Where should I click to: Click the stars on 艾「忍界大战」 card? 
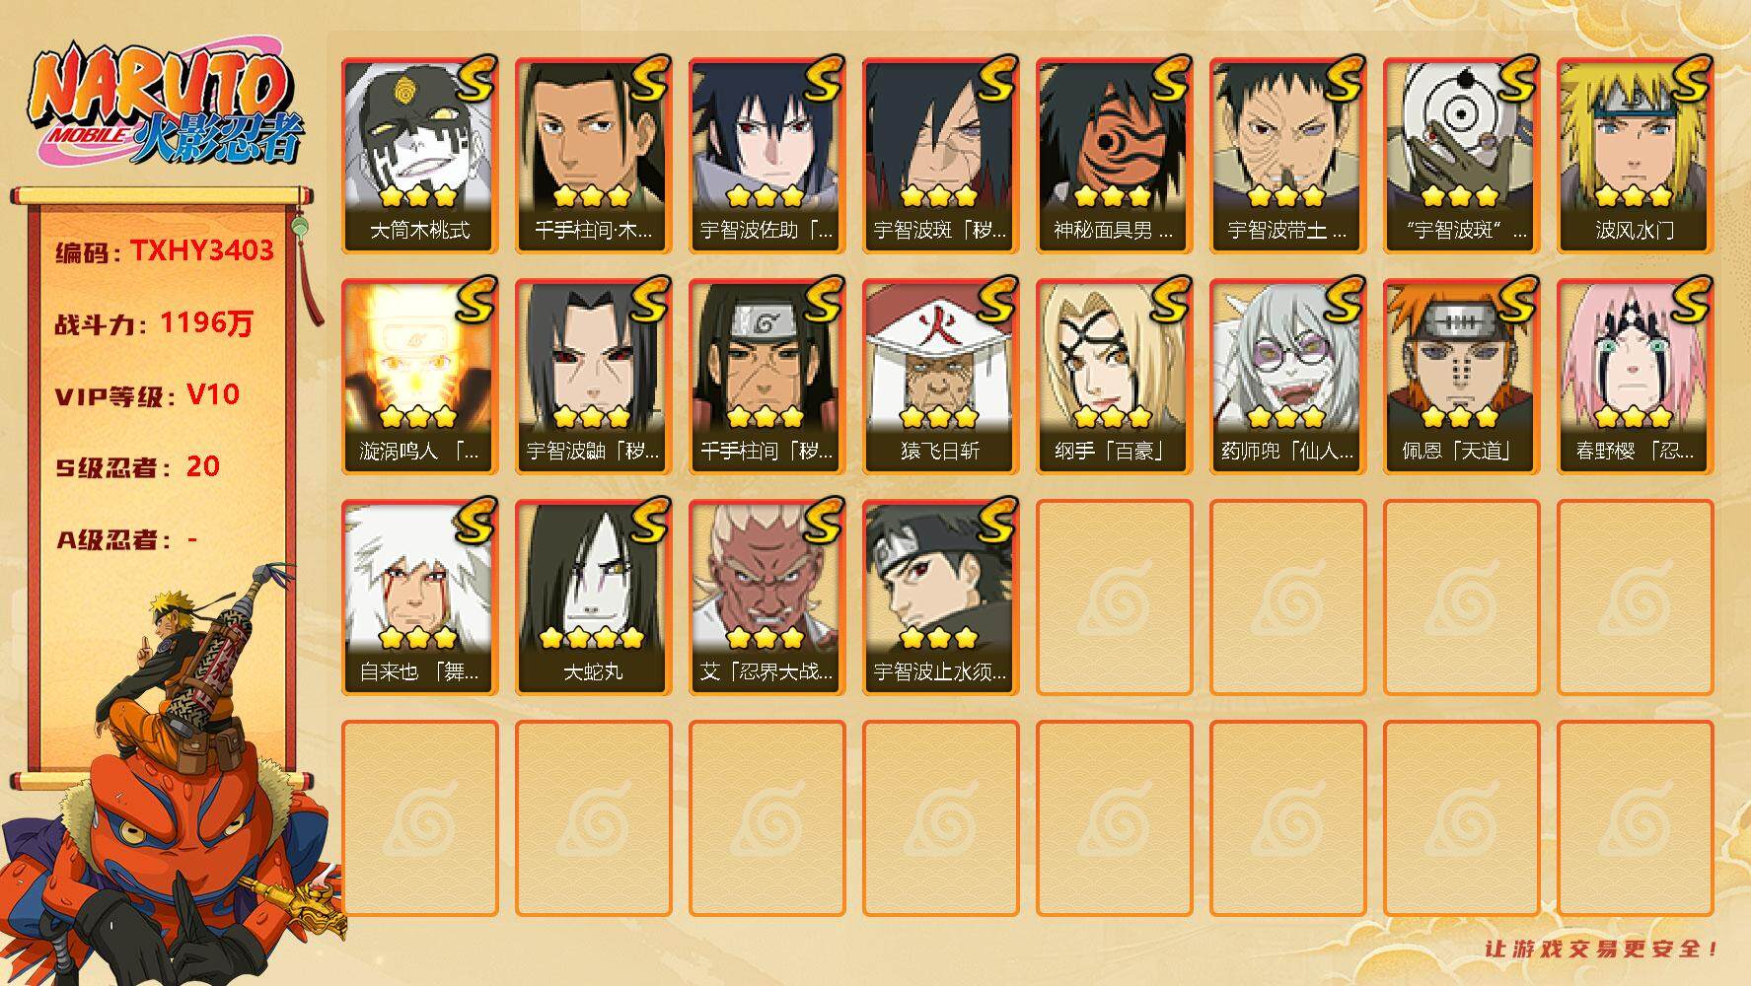[x=766, y=637]
